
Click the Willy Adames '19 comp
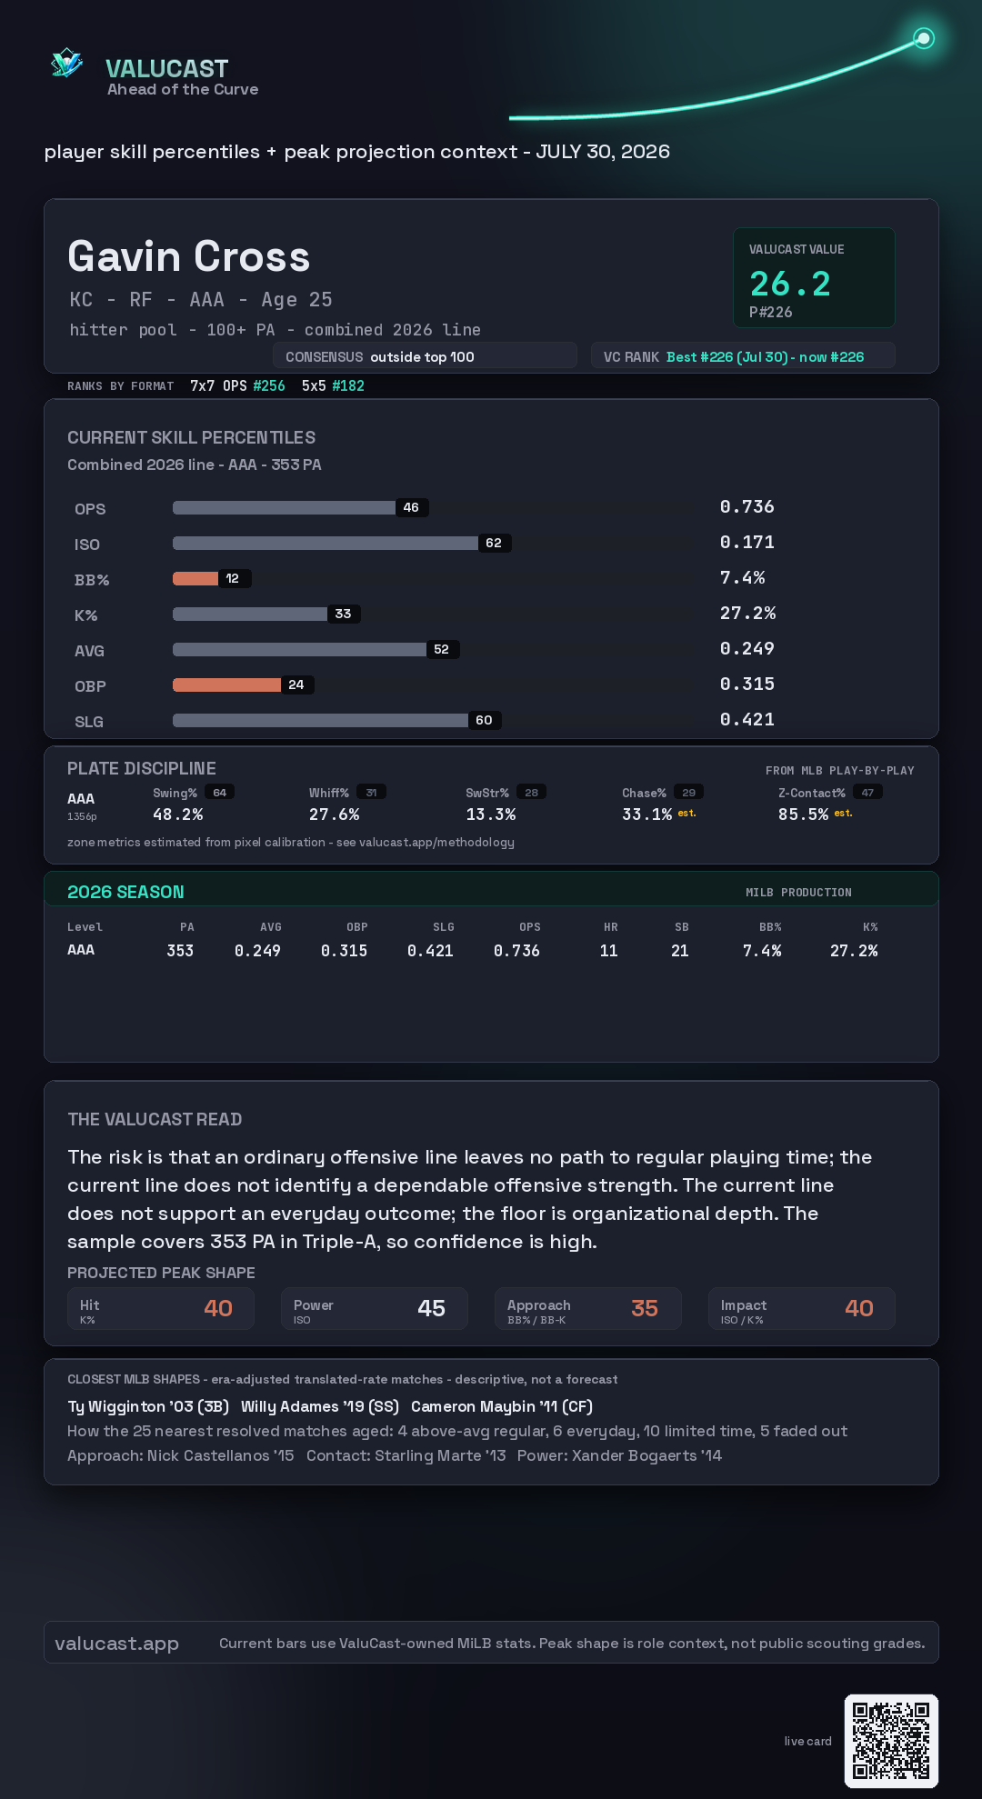(x=320, y=1406)
